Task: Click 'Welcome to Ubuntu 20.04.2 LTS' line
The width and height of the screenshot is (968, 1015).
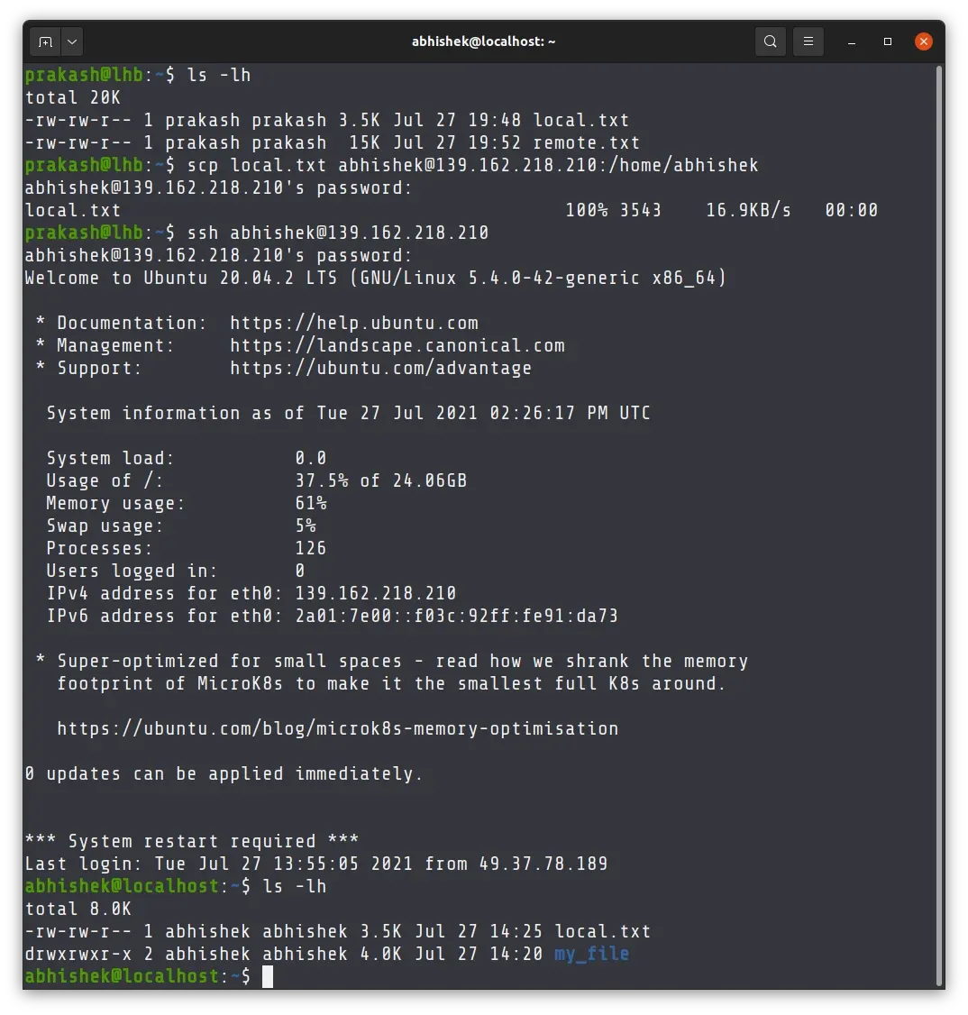Action: coord(375,279)
